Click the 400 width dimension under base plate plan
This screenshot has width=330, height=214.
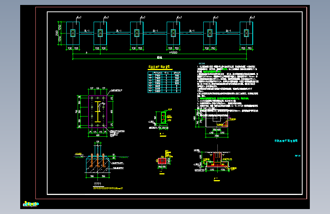(98, 135)
